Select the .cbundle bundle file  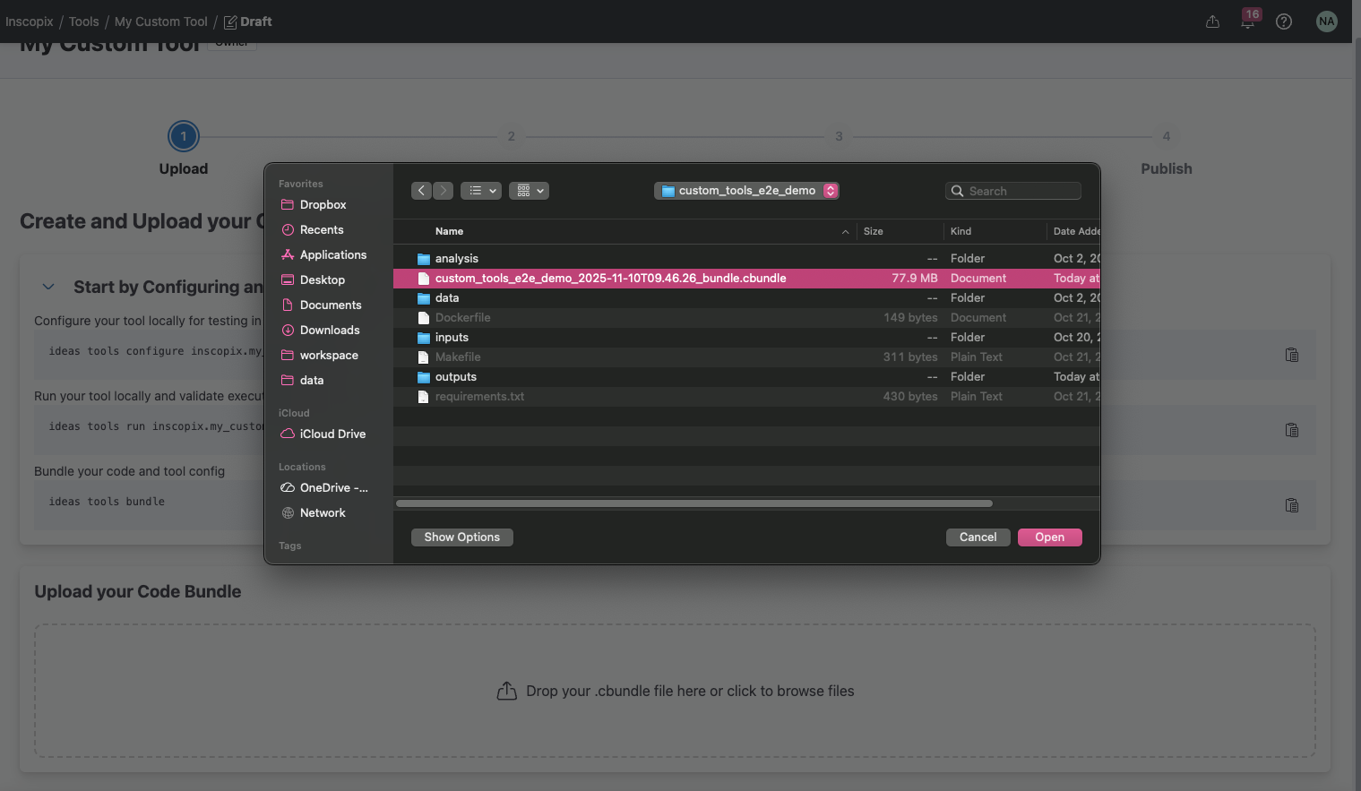point(610,279)
